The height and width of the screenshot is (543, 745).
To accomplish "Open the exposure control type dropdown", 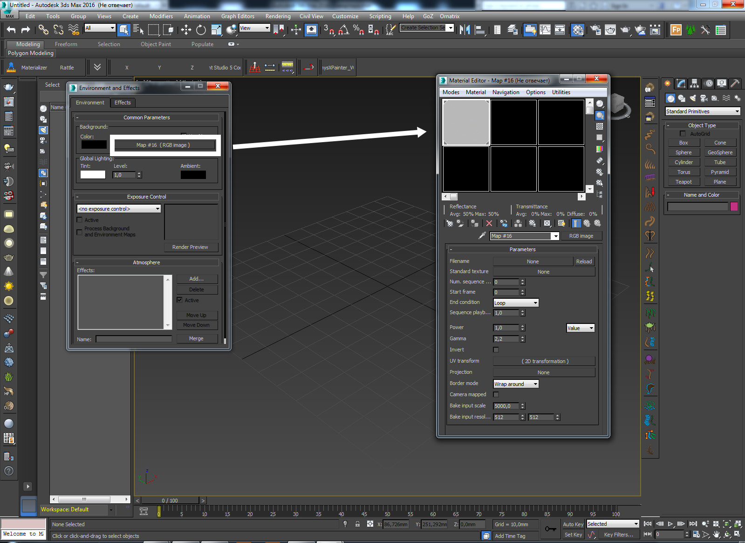I will pyautogui.click(x=119, y=209).
